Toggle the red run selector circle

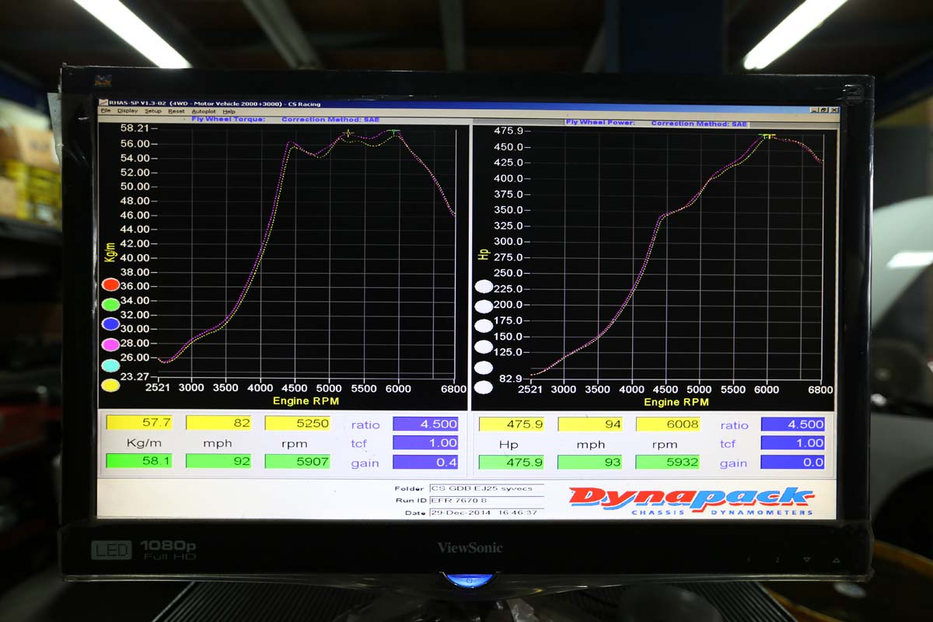[110, 285]
